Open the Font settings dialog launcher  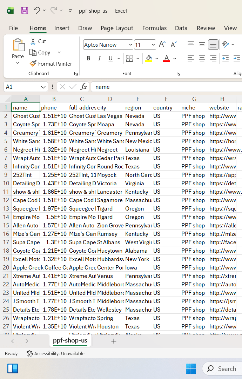tap(179, 74)
